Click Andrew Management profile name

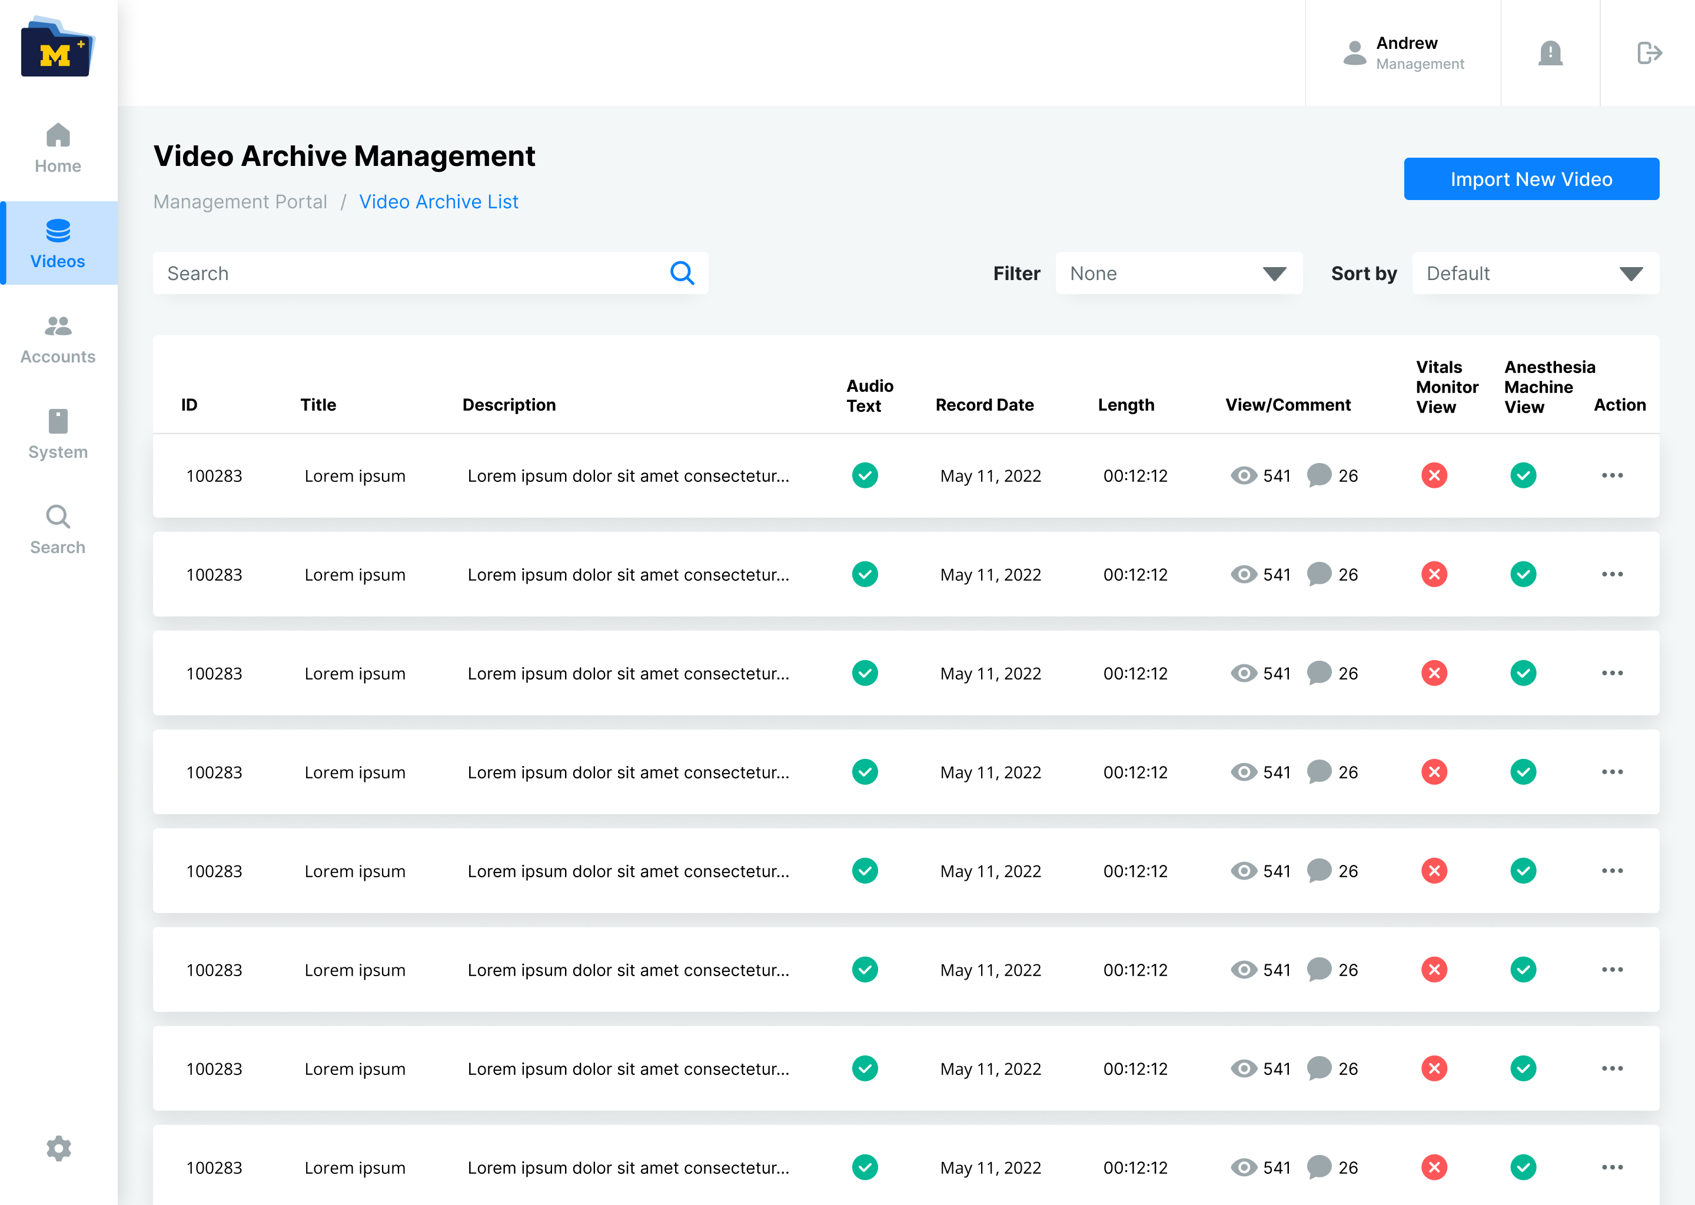click(1420, 53)
